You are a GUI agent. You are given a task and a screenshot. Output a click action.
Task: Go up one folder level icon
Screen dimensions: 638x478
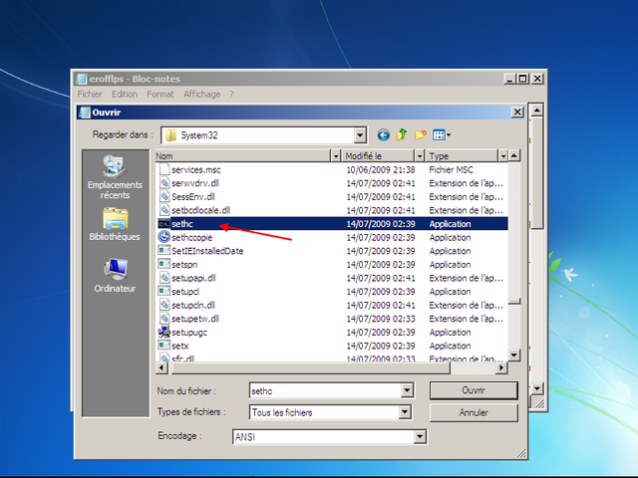(402, 134)
